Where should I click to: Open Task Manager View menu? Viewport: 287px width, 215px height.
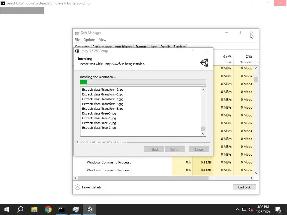click(103, 40)
